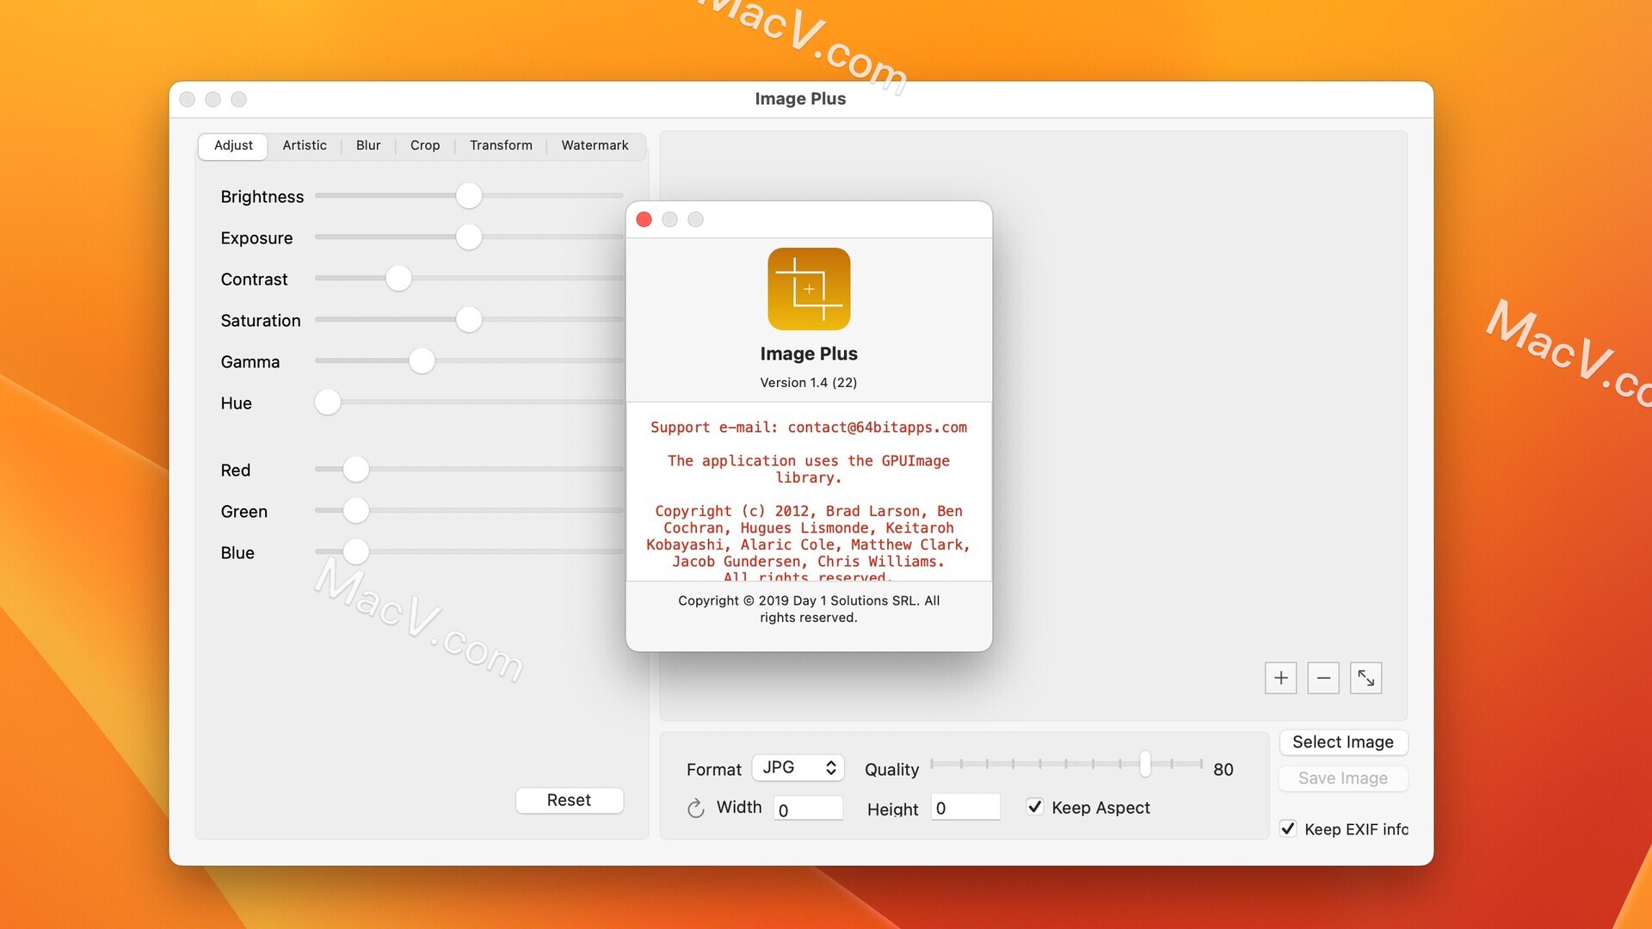Close the About dialog with red button
This screenshot has width=1652, height=929.
644,219
